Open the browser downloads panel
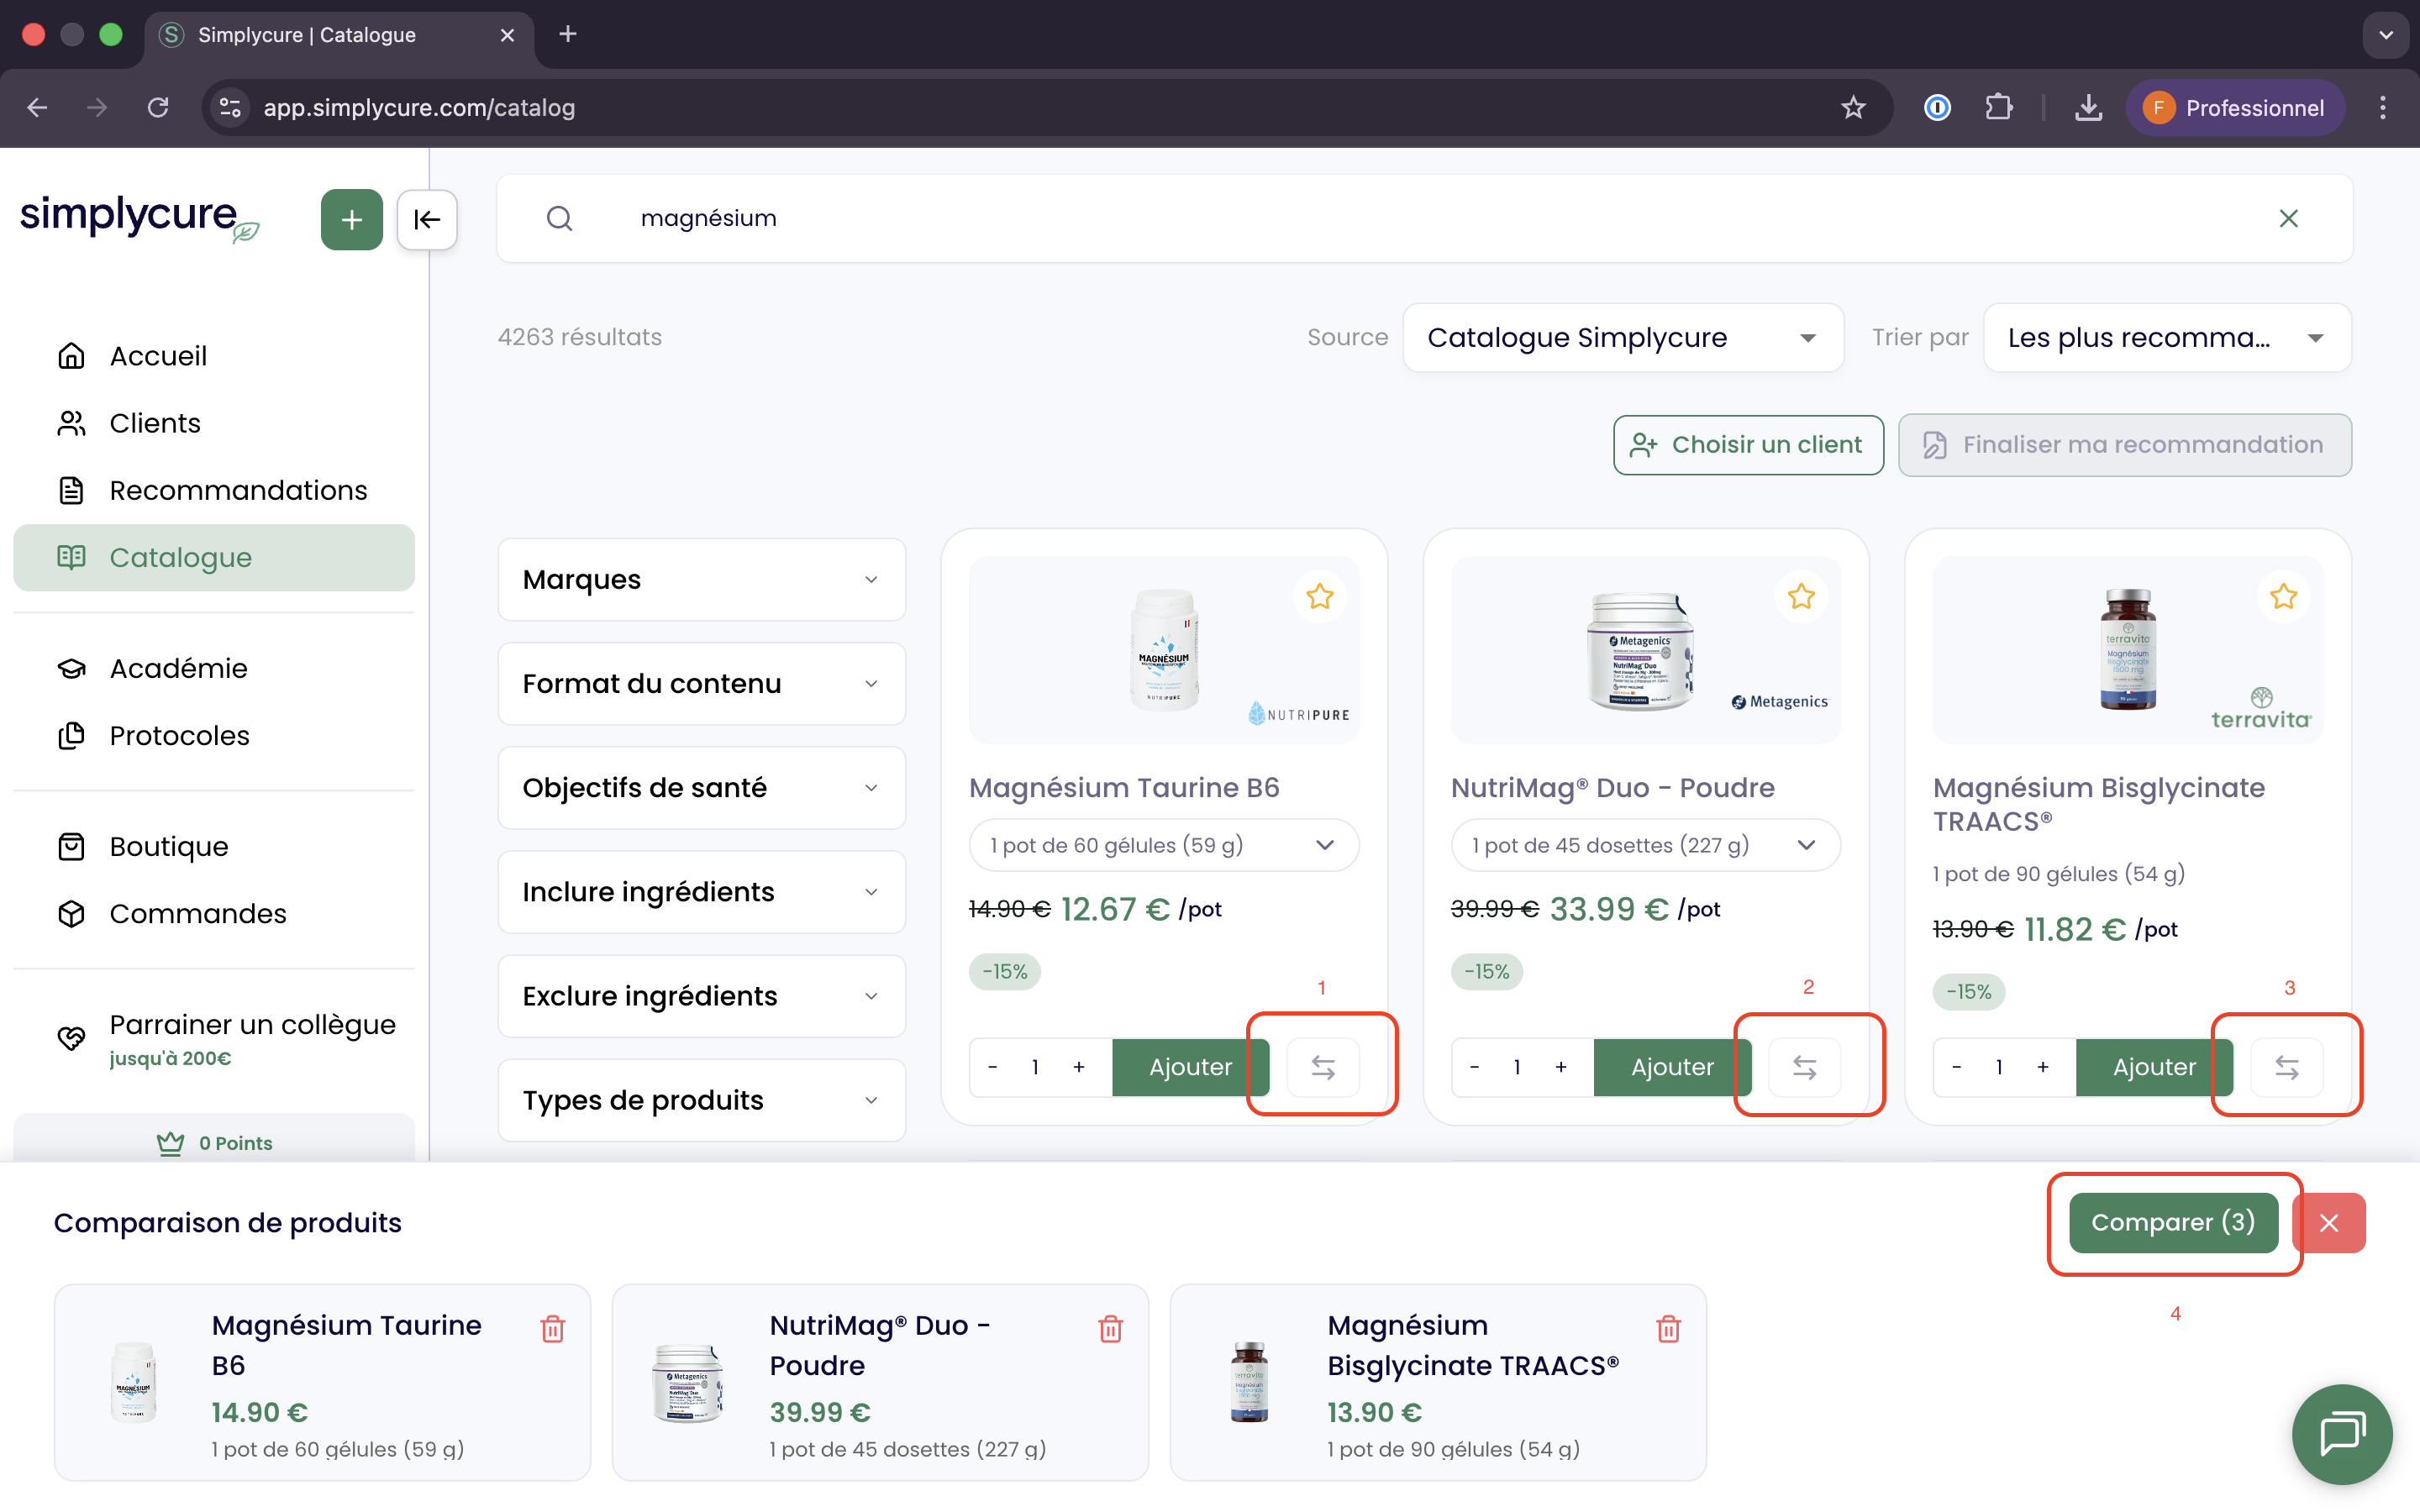This screenshot has width=2420, height=1512. pos(2088,107)
